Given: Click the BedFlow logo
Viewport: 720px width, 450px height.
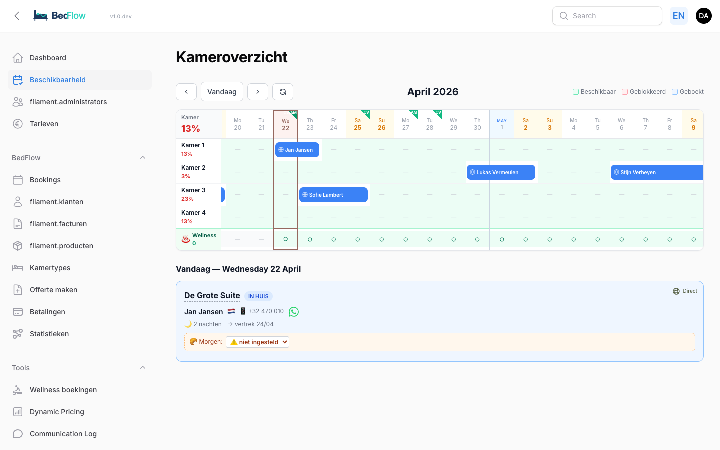Looking at the screenshot, I should [60, 16].
